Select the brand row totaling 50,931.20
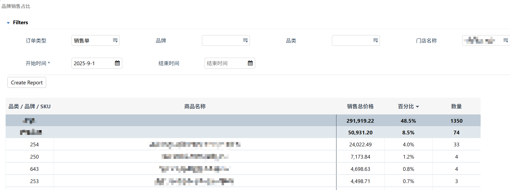The width and height of the screenshot is (510, 190). pos(243,132)
